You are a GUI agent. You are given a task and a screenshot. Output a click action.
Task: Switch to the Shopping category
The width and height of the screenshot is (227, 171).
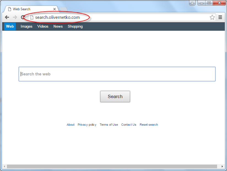[x=75, y=27]
